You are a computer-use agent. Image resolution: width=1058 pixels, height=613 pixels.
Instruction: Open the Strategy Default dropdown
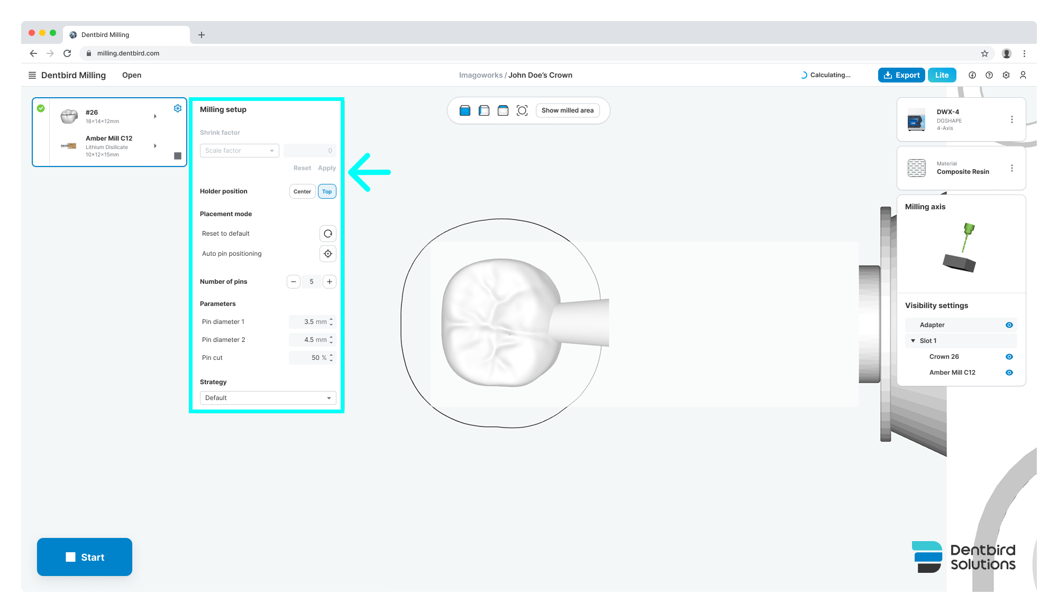[x=268, y=398]
